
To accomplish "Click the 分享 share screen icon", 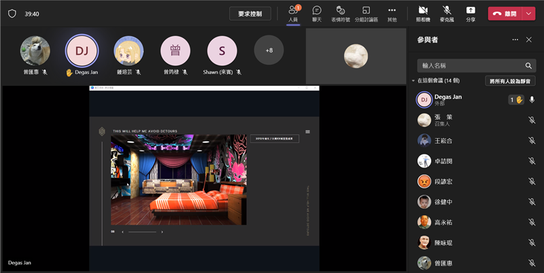I will click(x=471, y=12).
